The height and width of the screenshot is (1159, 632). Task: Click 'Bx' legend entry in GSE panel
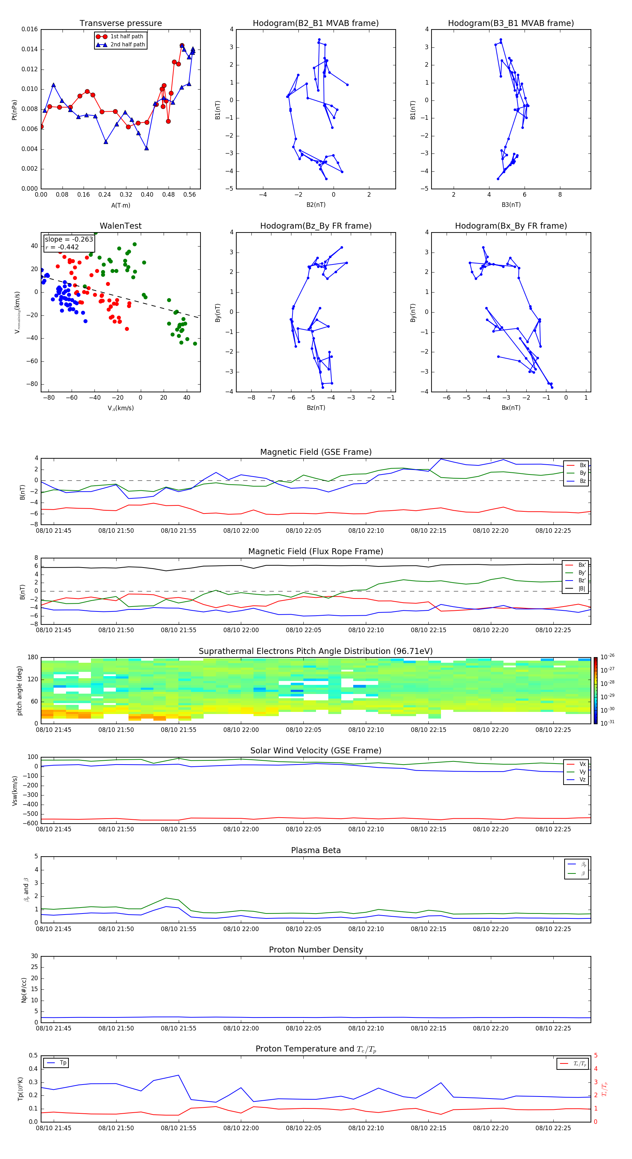[x=577, y=465]
